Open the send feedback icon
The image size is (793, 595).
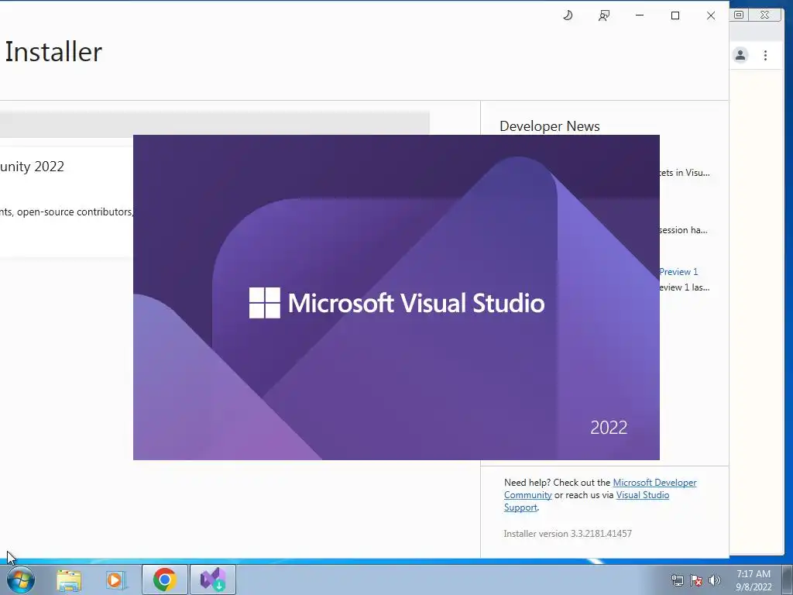pos(604,15)
